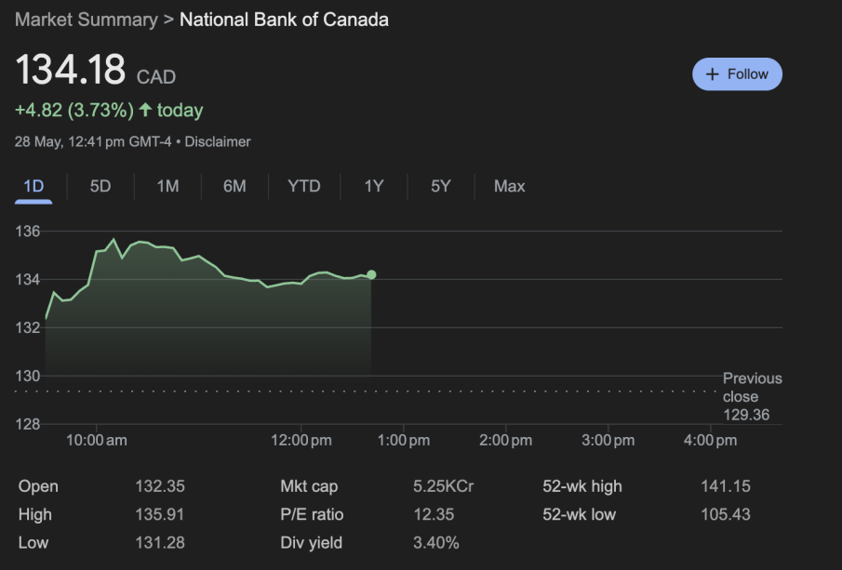Click the 52-wk high label
Viewport: 842px width, 570px height.
[x=582, y=486]
